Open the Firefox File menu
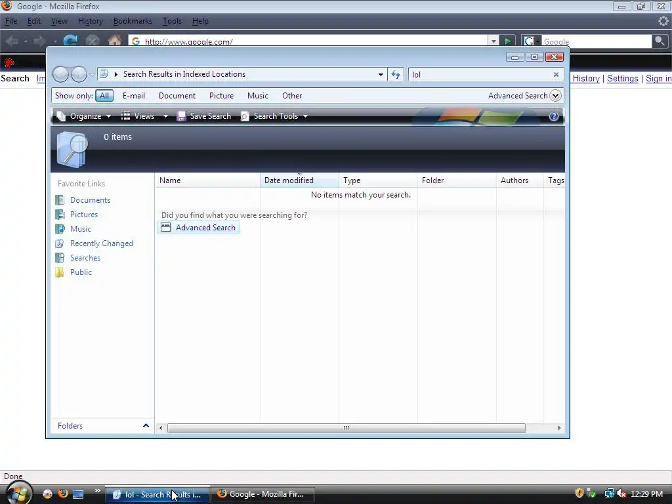Viewport: 672px width, 504px height. pyautogui.click(x=11, y=21)
